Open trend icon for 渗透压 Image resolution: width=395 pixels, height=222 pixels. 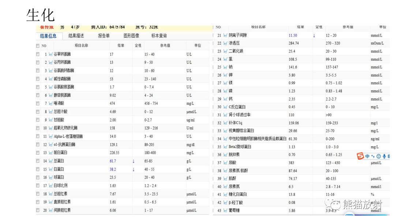pos(225,43)
